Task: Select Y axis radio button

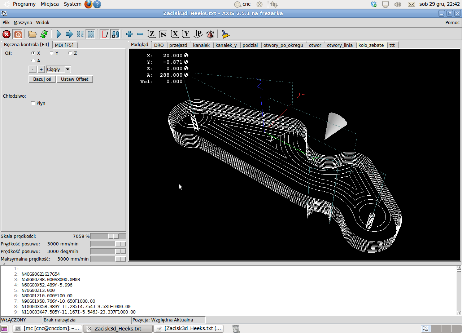Action: [x=52, y=53]
